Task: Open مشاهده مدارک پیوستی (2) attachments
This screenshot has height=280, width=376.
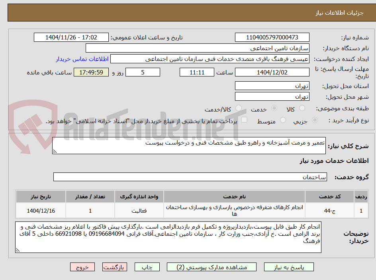Action: [211, 267]
